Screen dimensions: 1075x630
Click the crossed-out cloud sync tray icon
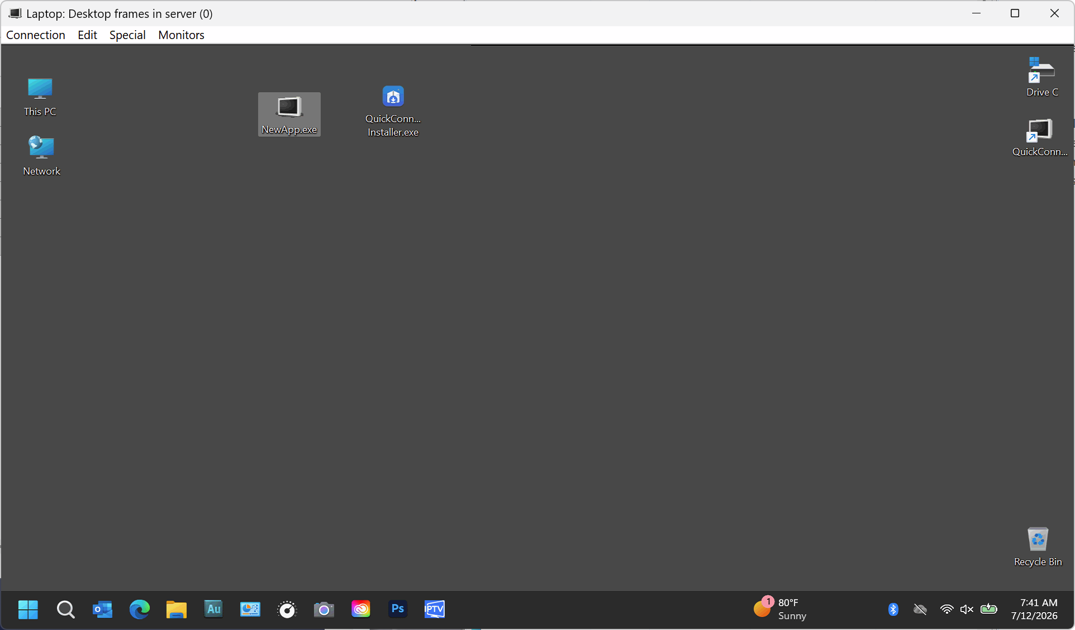[x=920, y=609]
